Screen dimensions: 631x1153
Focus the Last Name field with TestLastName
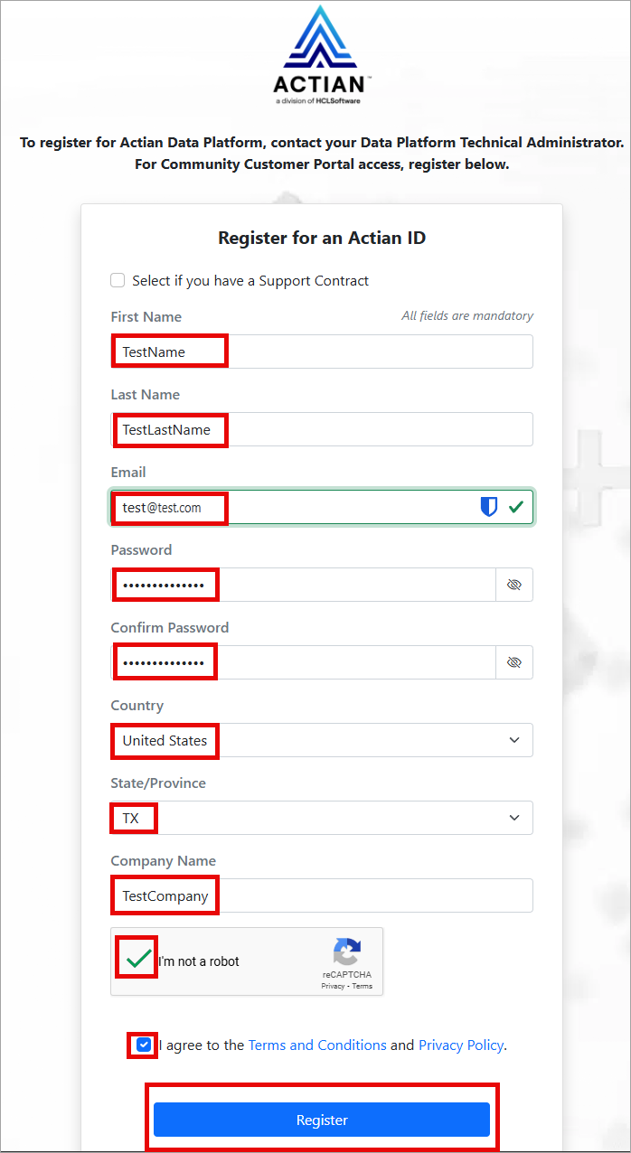tap(322, 429)
